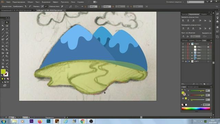The image size is (220, 124).
Task: Hide the гора1 sublayer
Action: (x=183, y=53)
